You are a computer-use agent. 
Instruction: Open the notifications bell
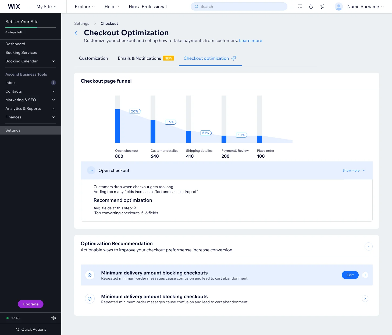click(x=311, y=6)
